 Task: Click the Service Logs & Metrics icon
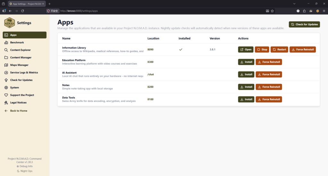click(6, 73)
